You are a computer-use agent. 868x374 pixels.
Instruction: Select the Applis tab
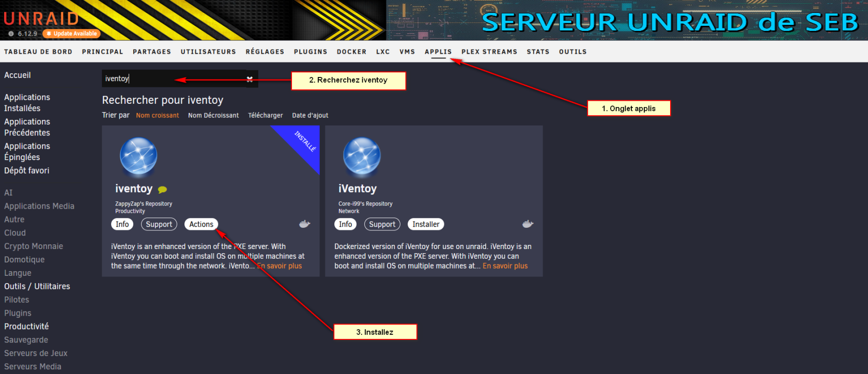(x=438, y=52)
